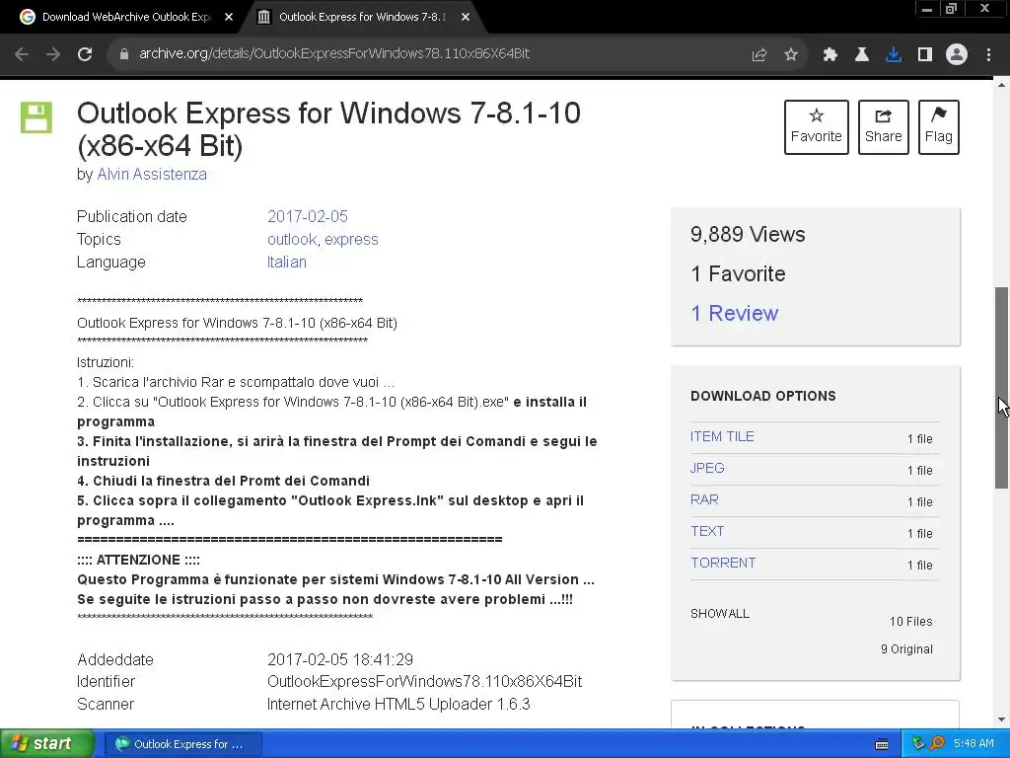
Task: Click the 9,889 Views text
Action: point(748,235)
